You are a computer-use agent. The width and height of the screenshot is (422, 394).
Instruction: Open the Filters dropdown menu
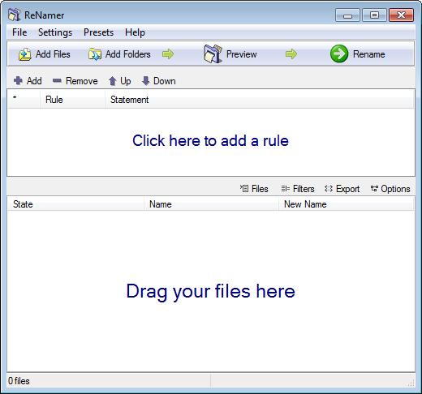(298, 189)
